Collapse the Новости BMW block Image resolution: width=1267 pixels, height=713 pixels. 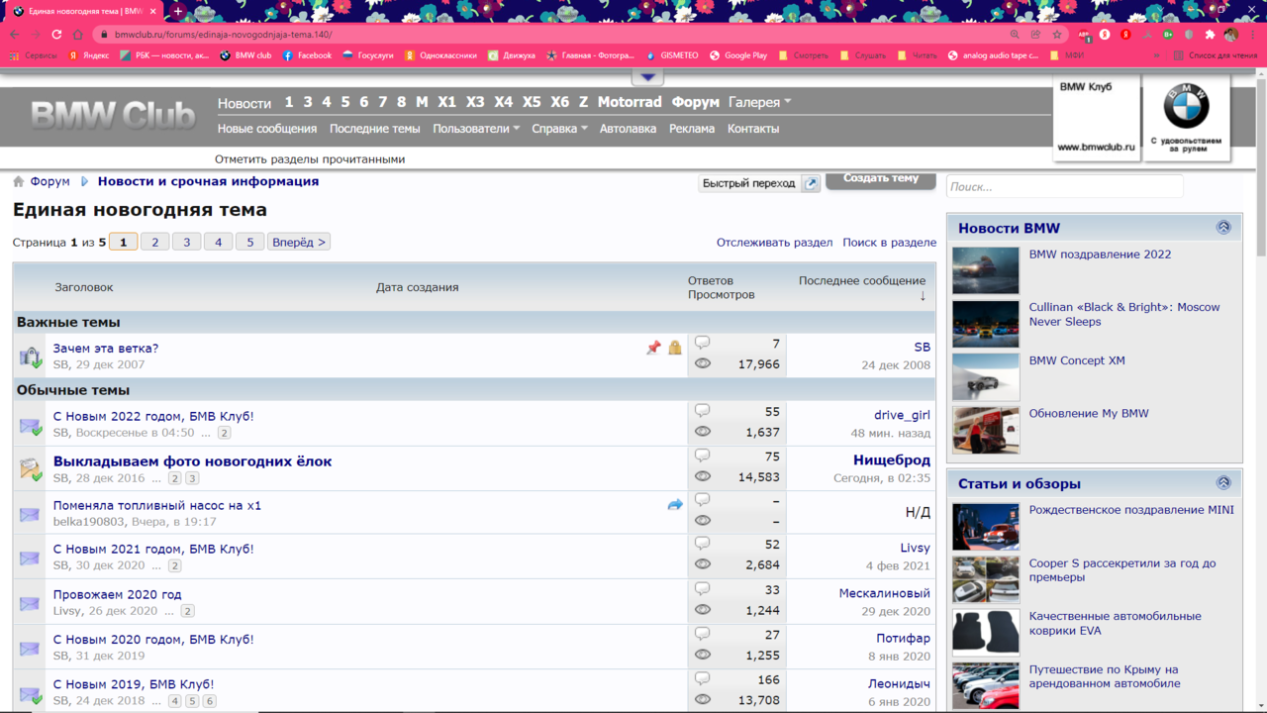coord(1223,228)
